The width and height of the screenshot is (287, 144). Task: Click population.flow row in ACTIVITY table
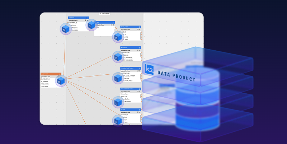click(x=78, y=20)
